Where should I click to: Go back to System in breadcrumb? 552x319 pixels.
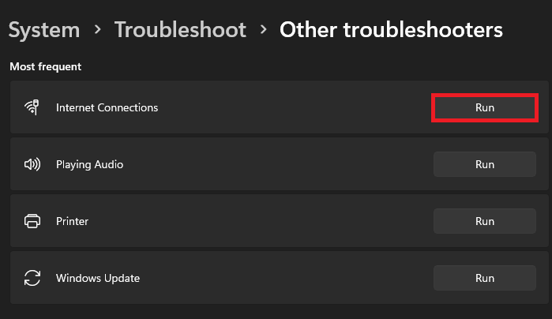[44, 30]
